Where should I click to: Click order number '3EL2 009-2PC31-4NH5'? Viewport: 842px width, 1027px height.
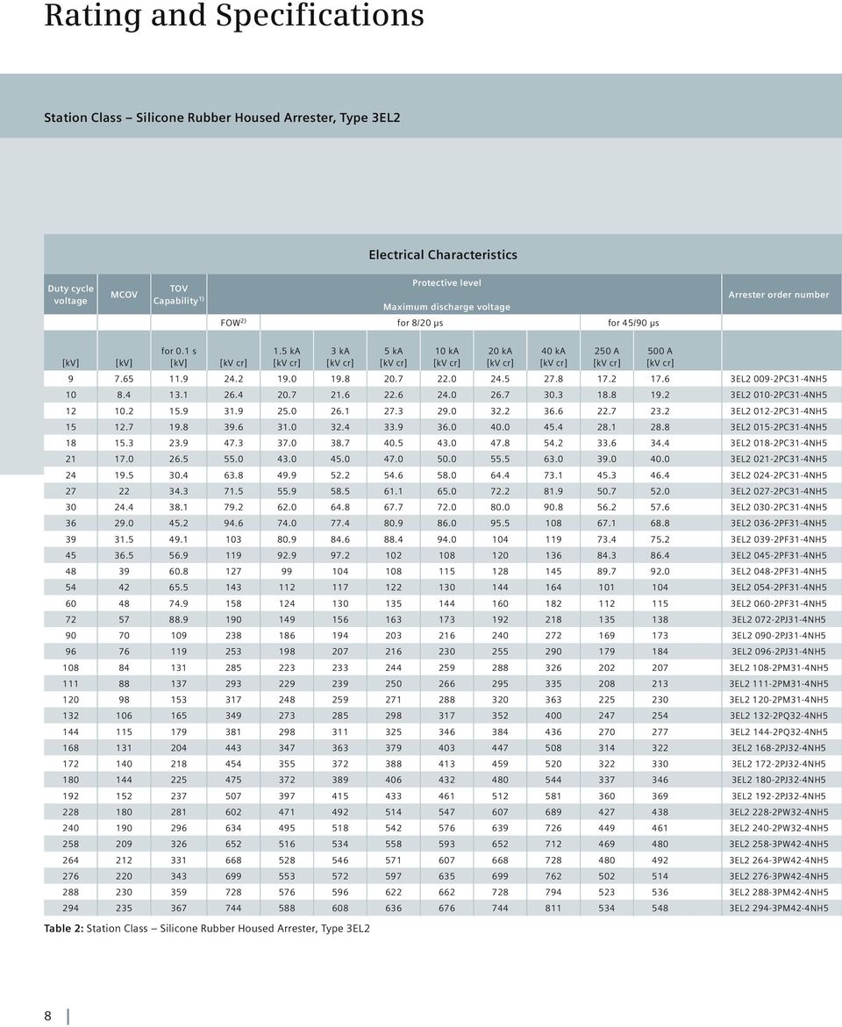[x=779, y=379]
